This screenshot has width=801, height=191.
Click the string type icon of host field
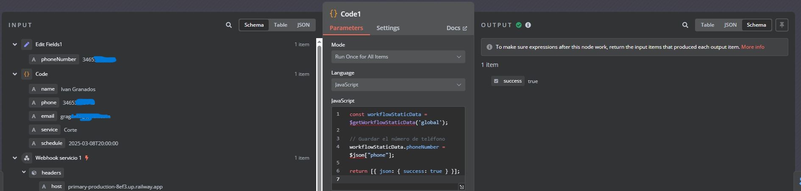click(44, 187)
